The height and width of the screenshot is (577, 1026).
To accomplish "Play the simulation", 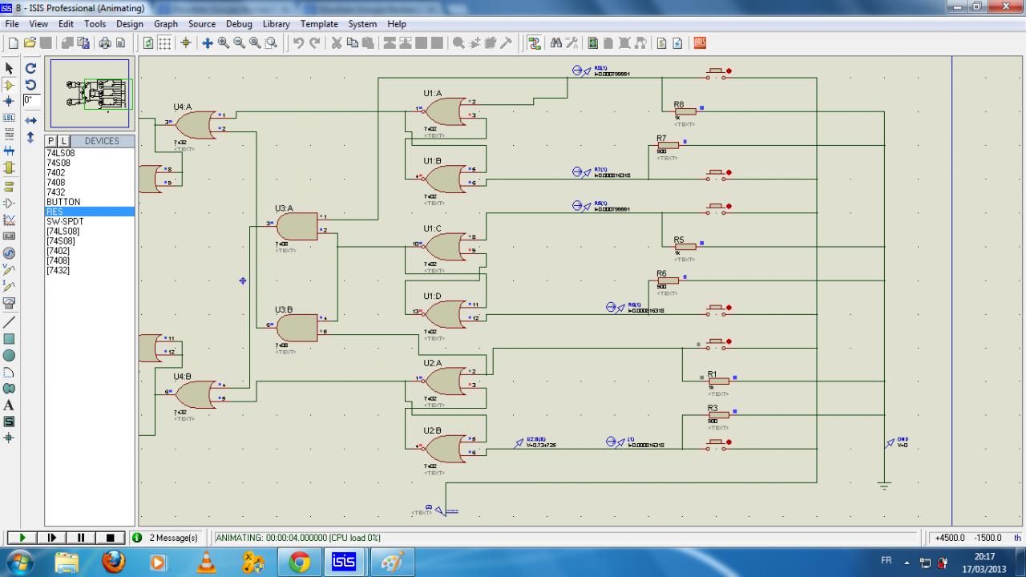I will point(22,538).
